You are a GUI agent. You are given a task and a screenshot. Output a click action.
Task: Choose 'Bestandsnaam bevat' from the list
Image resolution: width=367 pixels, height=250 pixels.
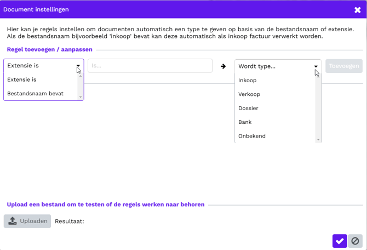tap(35, 93)
